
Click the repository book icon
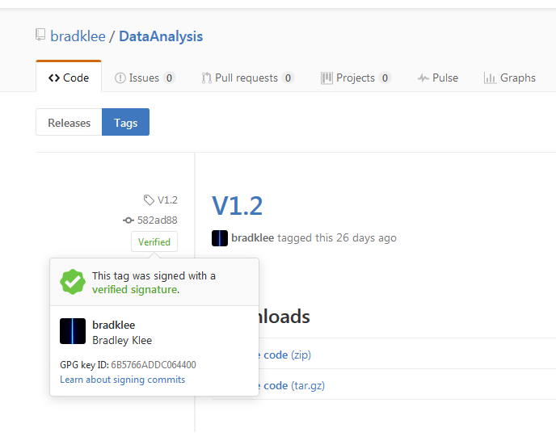point(40,35)
